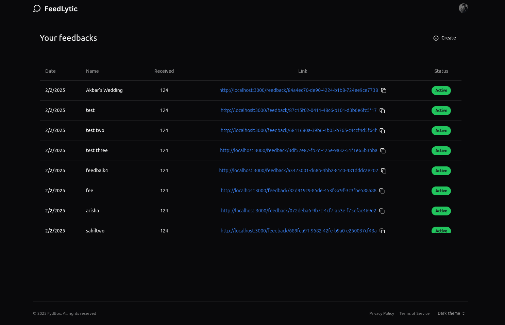Click Active badge for feedbalk4
Image resolution: width=505 pixels, height=325 pixels.
tap(441, 171)
